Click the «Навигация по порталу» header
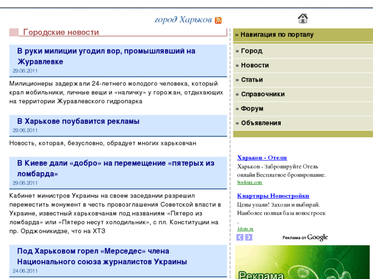Screen dimensions: 373x279 click(303, 35)
